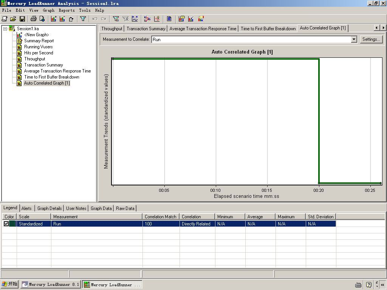Select Summary Report in the session tree
Screen dimensions: 387x290
click(39, 41)
